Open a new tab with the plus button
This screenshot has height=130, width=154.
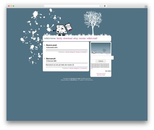(146, 7)
